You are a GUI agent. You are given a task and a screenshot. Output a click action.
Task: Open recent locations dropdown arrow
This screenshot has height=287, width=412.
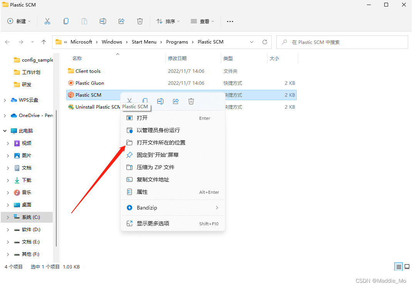pos(32,42)
